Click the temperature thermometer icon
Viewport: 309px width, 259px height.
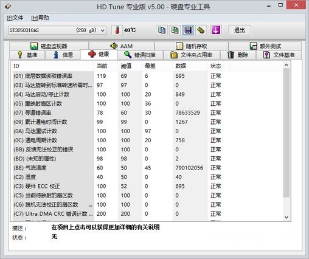pyautogui.click(x=117, y=30)
